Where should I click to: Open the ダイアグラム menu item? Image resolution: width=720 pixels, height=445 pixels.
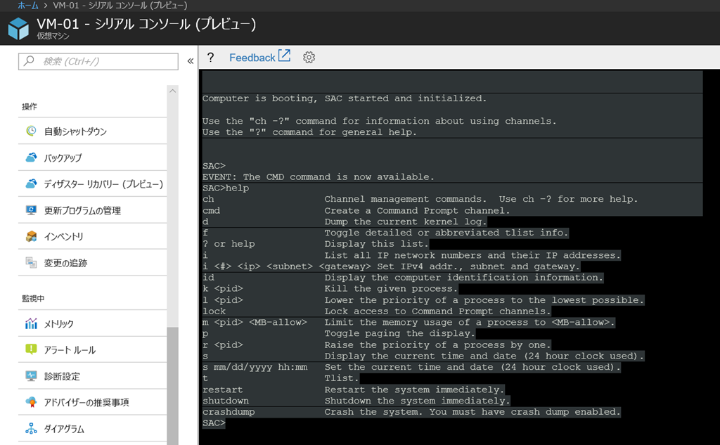64,429
